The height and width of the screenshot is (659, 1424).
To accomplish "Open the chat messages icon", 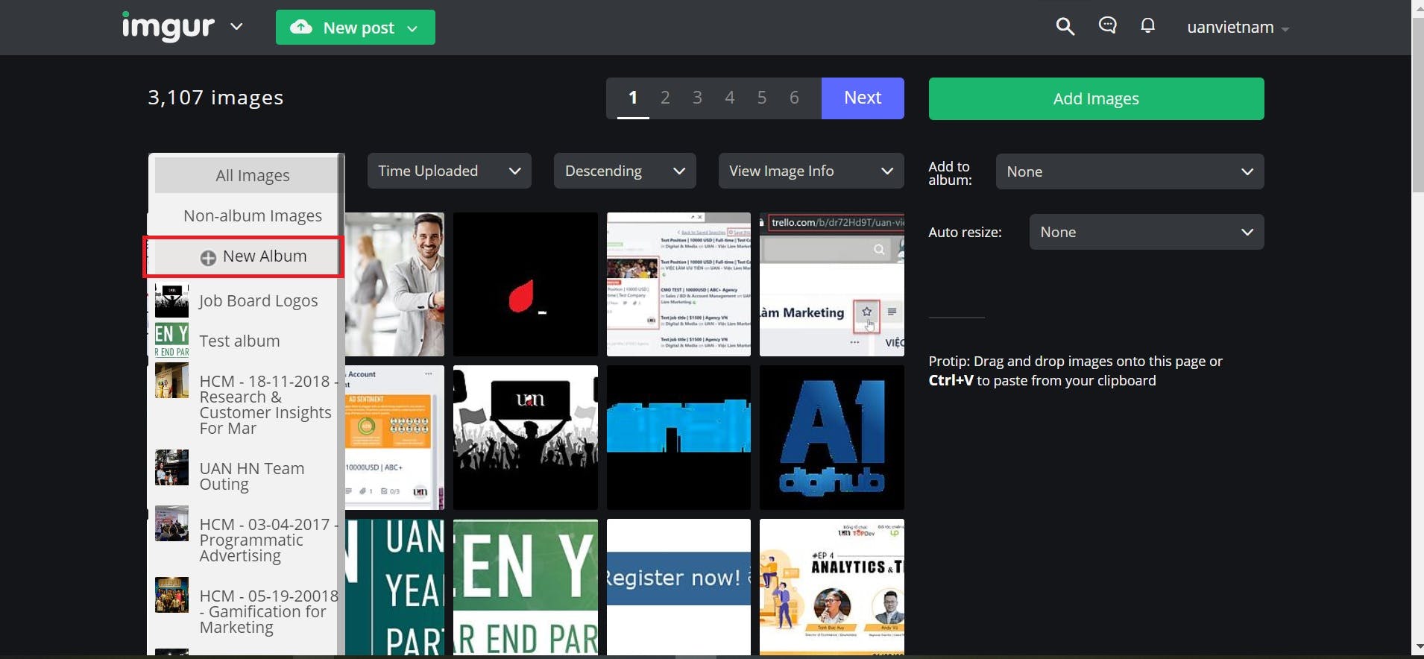I will [x=1107, y=26].
